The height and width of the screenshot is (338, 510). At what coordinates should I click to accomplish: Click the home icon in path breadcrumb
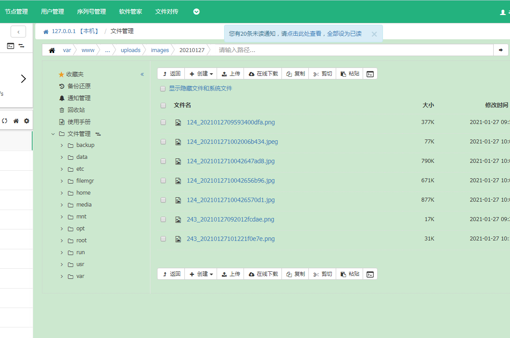click(52, 50)
